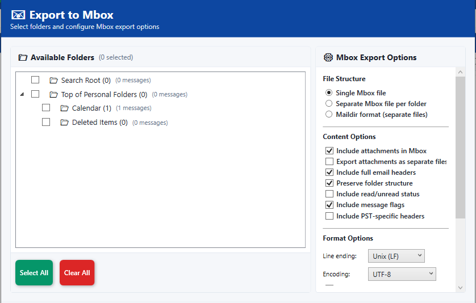The height and width of the screenshot is (303, 476).
Task: Open the Line ending dropdown
Action: 396,256
